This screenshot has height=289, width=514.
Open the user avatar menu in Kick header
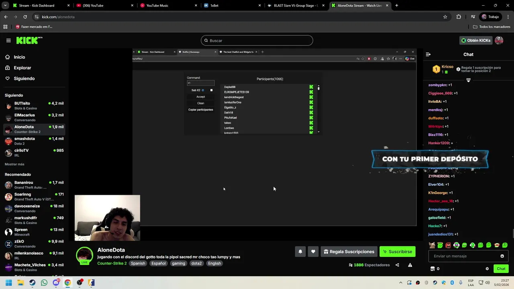499,41
